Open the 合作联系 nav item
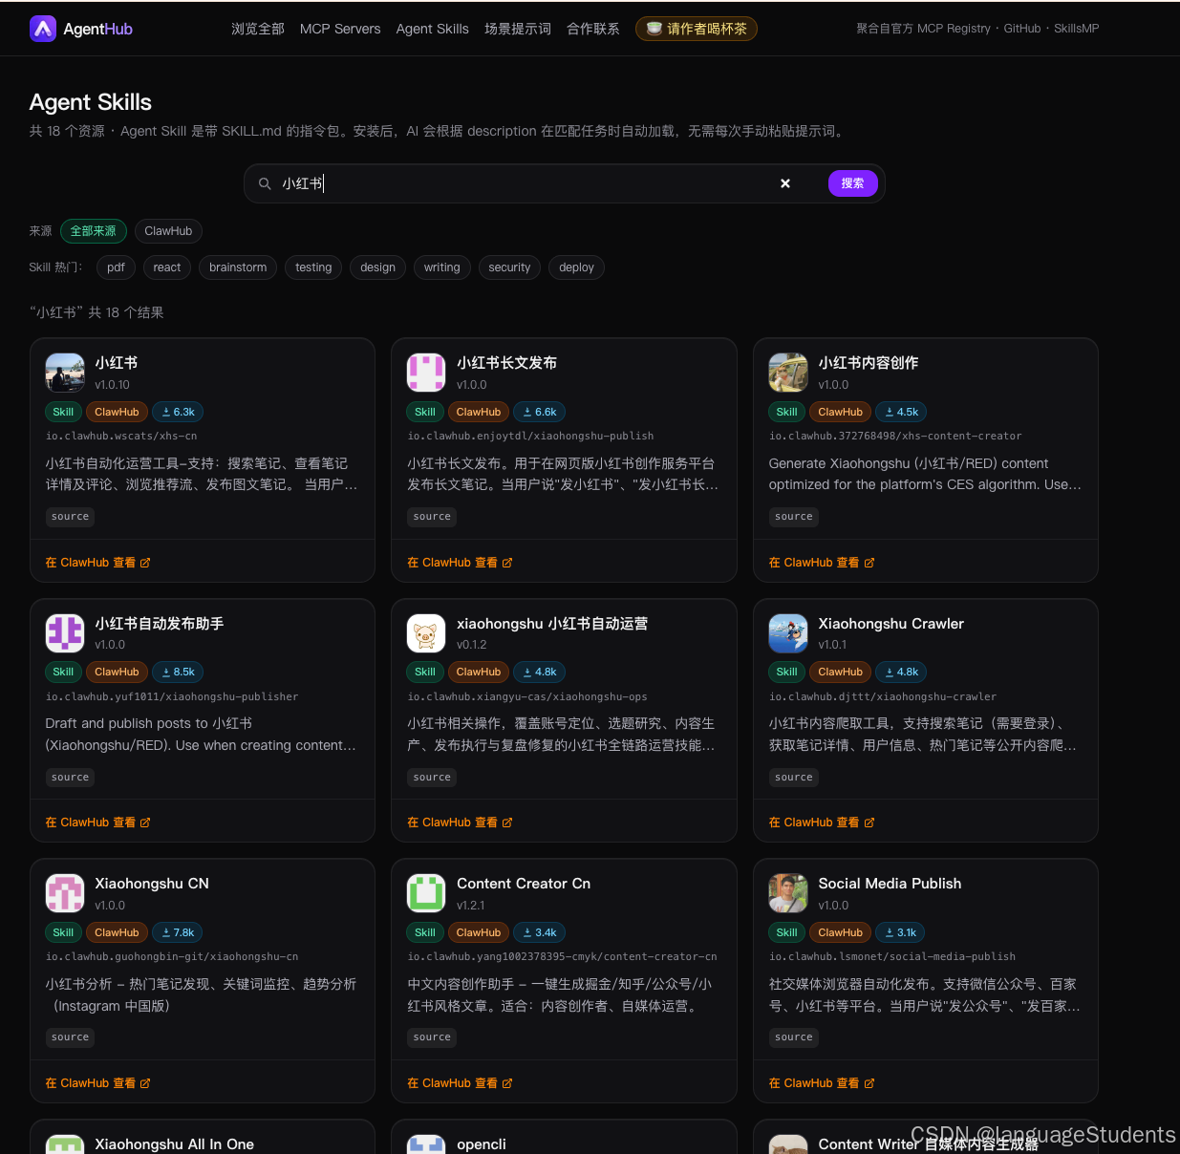This screenshot has height=1154, width=1180. click(593, 29)
